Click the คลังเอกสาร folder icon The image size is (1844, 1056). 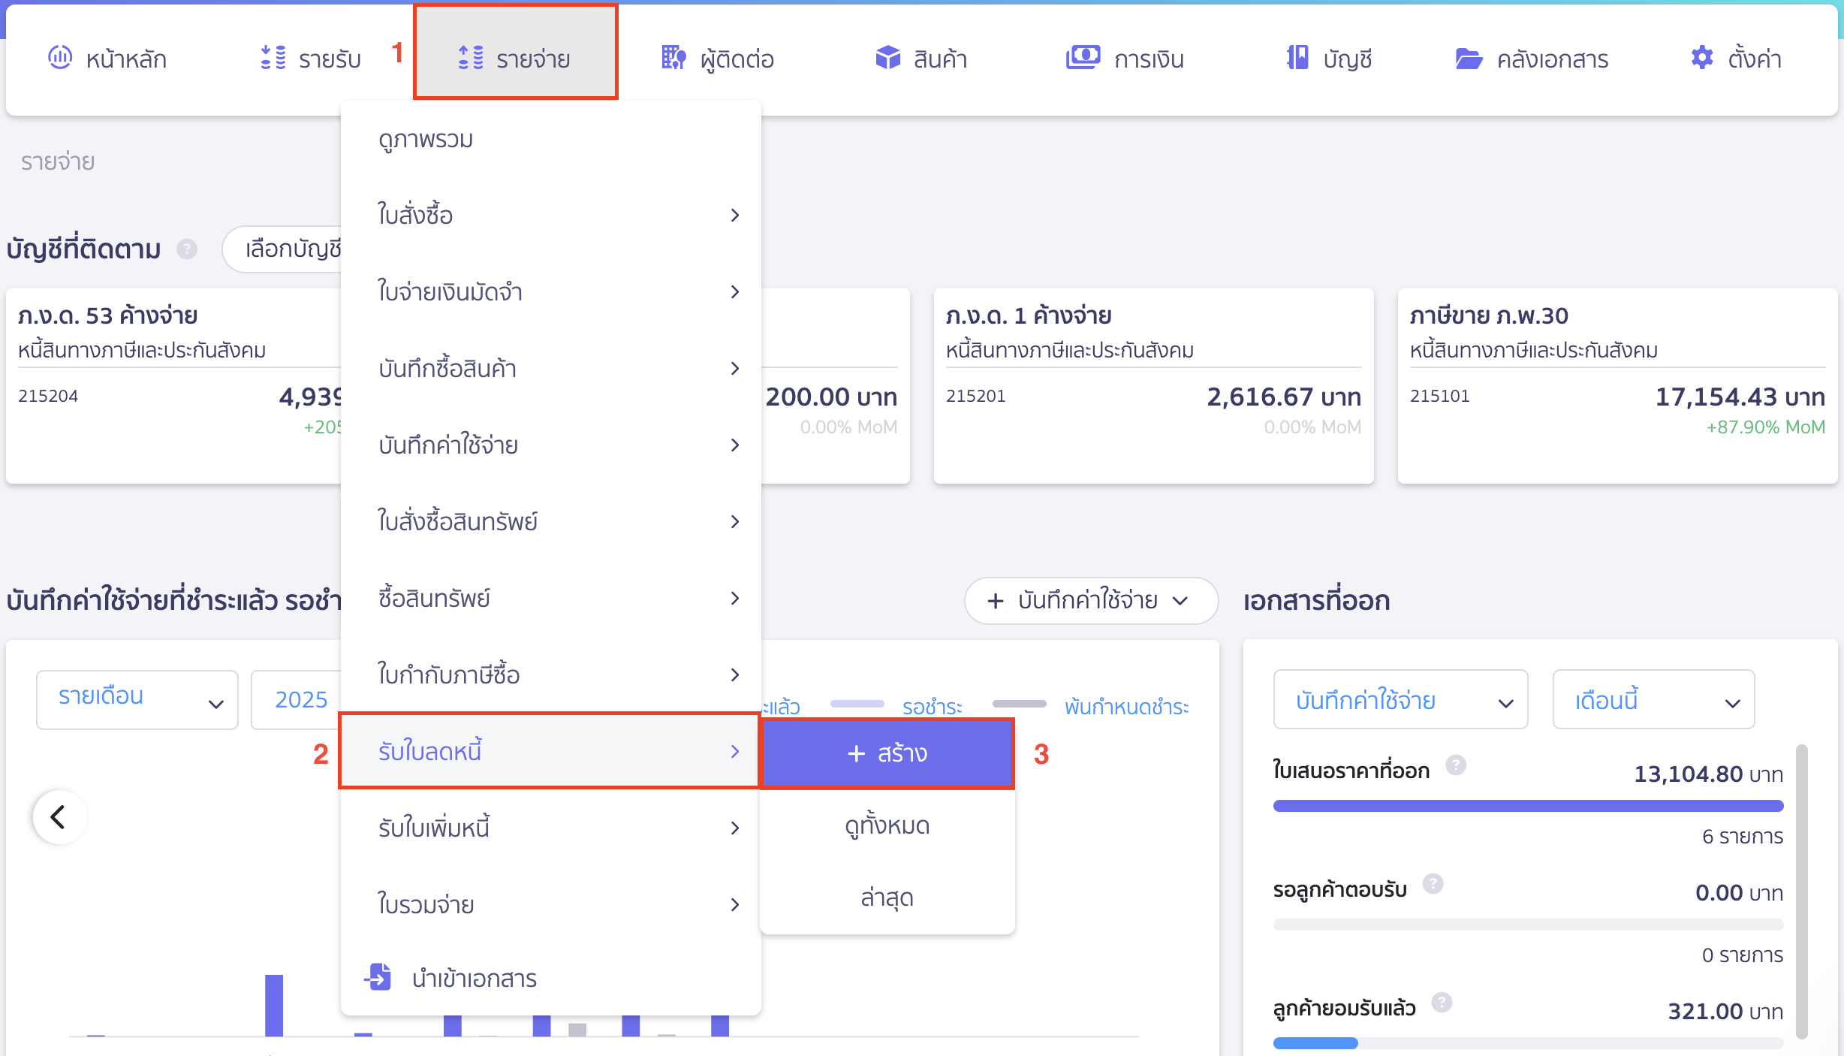click(1469, 58)
